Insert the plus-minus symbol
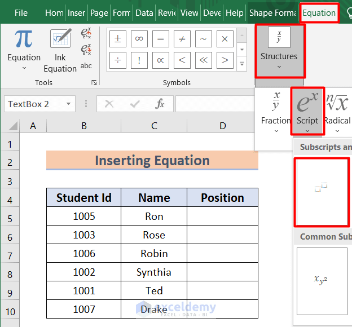Viewport: 352px width, 327px height. 118,39
